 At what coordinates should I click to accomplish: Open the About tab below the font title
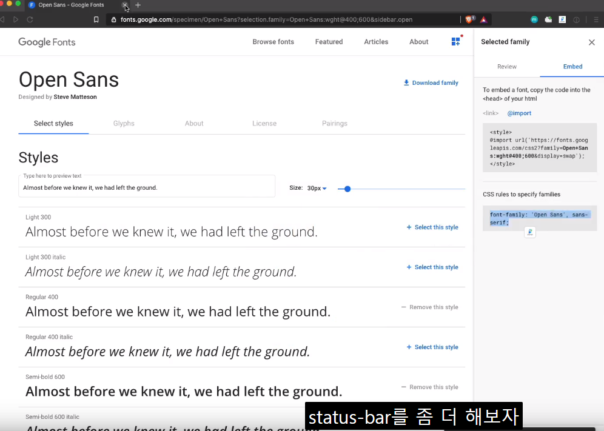[194, 123]
